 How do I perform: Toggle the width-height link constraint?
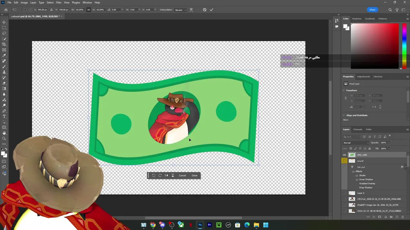click(x=89, y=10)
